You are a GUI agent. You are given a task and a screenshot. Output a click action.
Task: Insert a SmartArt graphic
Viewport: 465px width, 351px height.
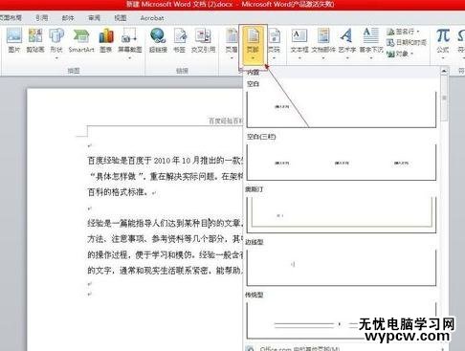81,41
